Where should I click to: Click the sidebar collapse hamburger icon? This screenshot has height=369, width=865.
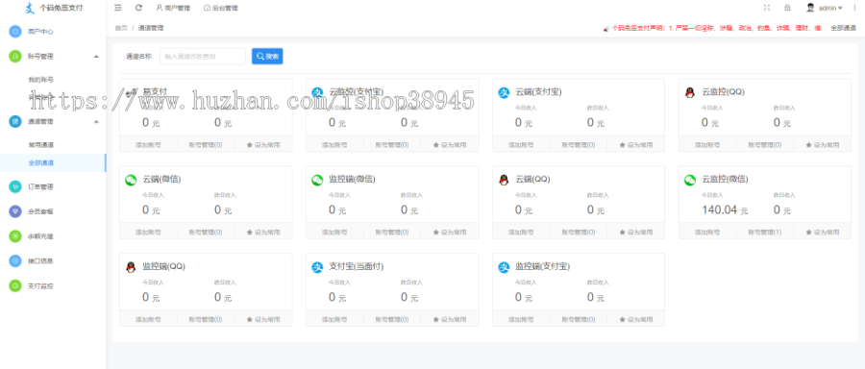(118, 8)
